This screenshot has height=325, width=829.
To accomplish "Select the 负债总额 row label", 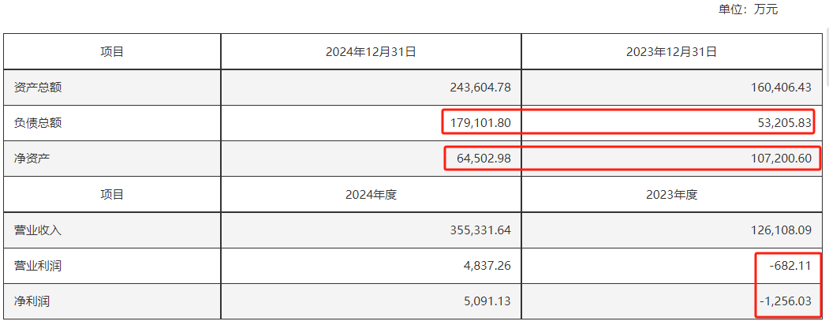I will pyautogui.click(x=38, y=123).
